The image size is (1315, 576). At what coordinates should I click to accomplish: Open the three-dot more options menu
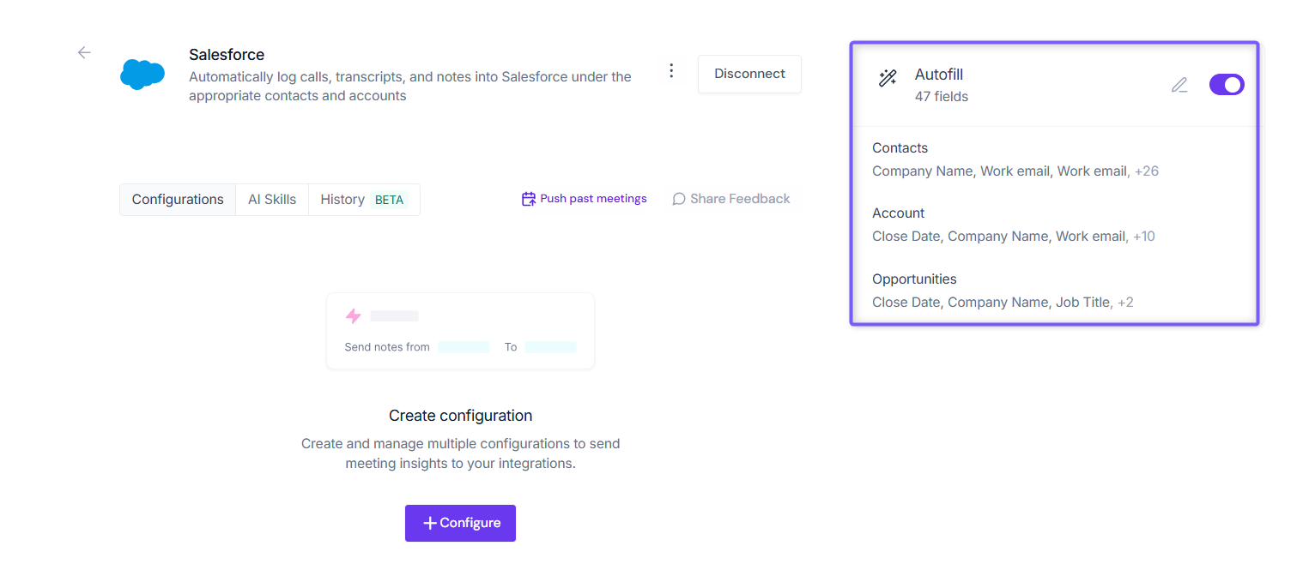click(671, 71)
